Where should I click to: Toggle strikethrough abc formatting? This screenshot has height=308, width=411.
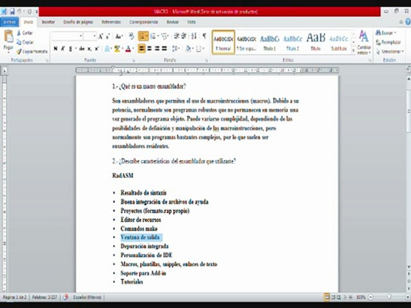(x=82, y=49)
